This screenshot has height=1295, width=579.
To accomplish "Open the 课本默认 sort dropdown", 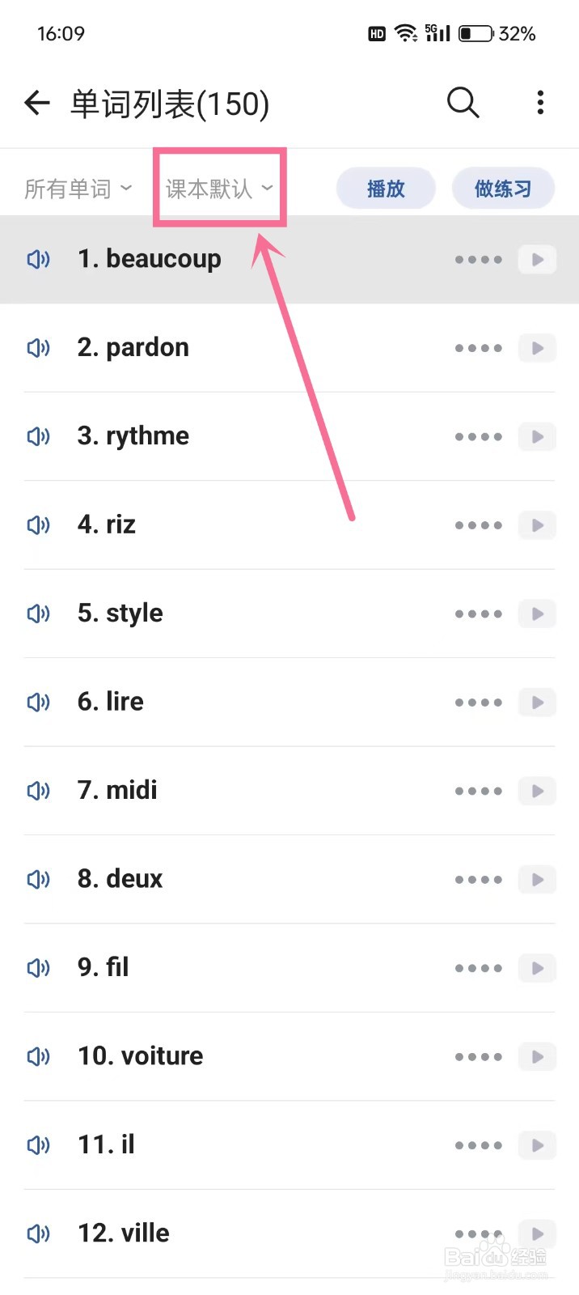I will 219,189.
